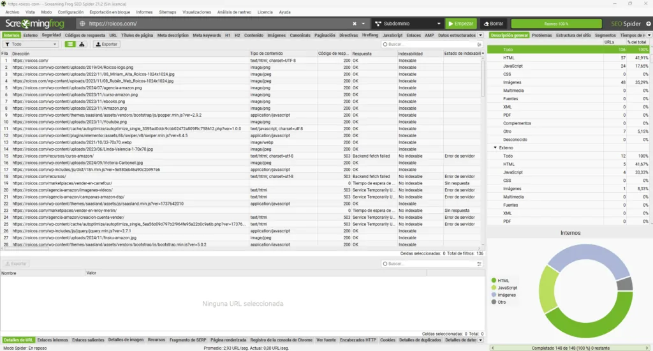Click the plus icon to add columns
The image size is (653, 351).
[483, 54]
